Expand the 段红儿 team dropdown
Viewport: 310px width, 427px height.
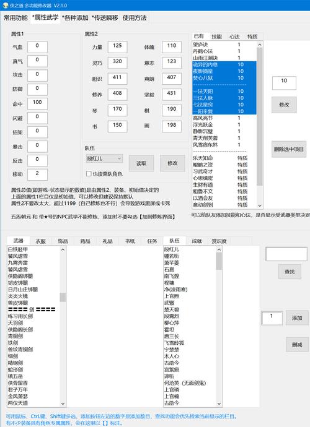104,158
